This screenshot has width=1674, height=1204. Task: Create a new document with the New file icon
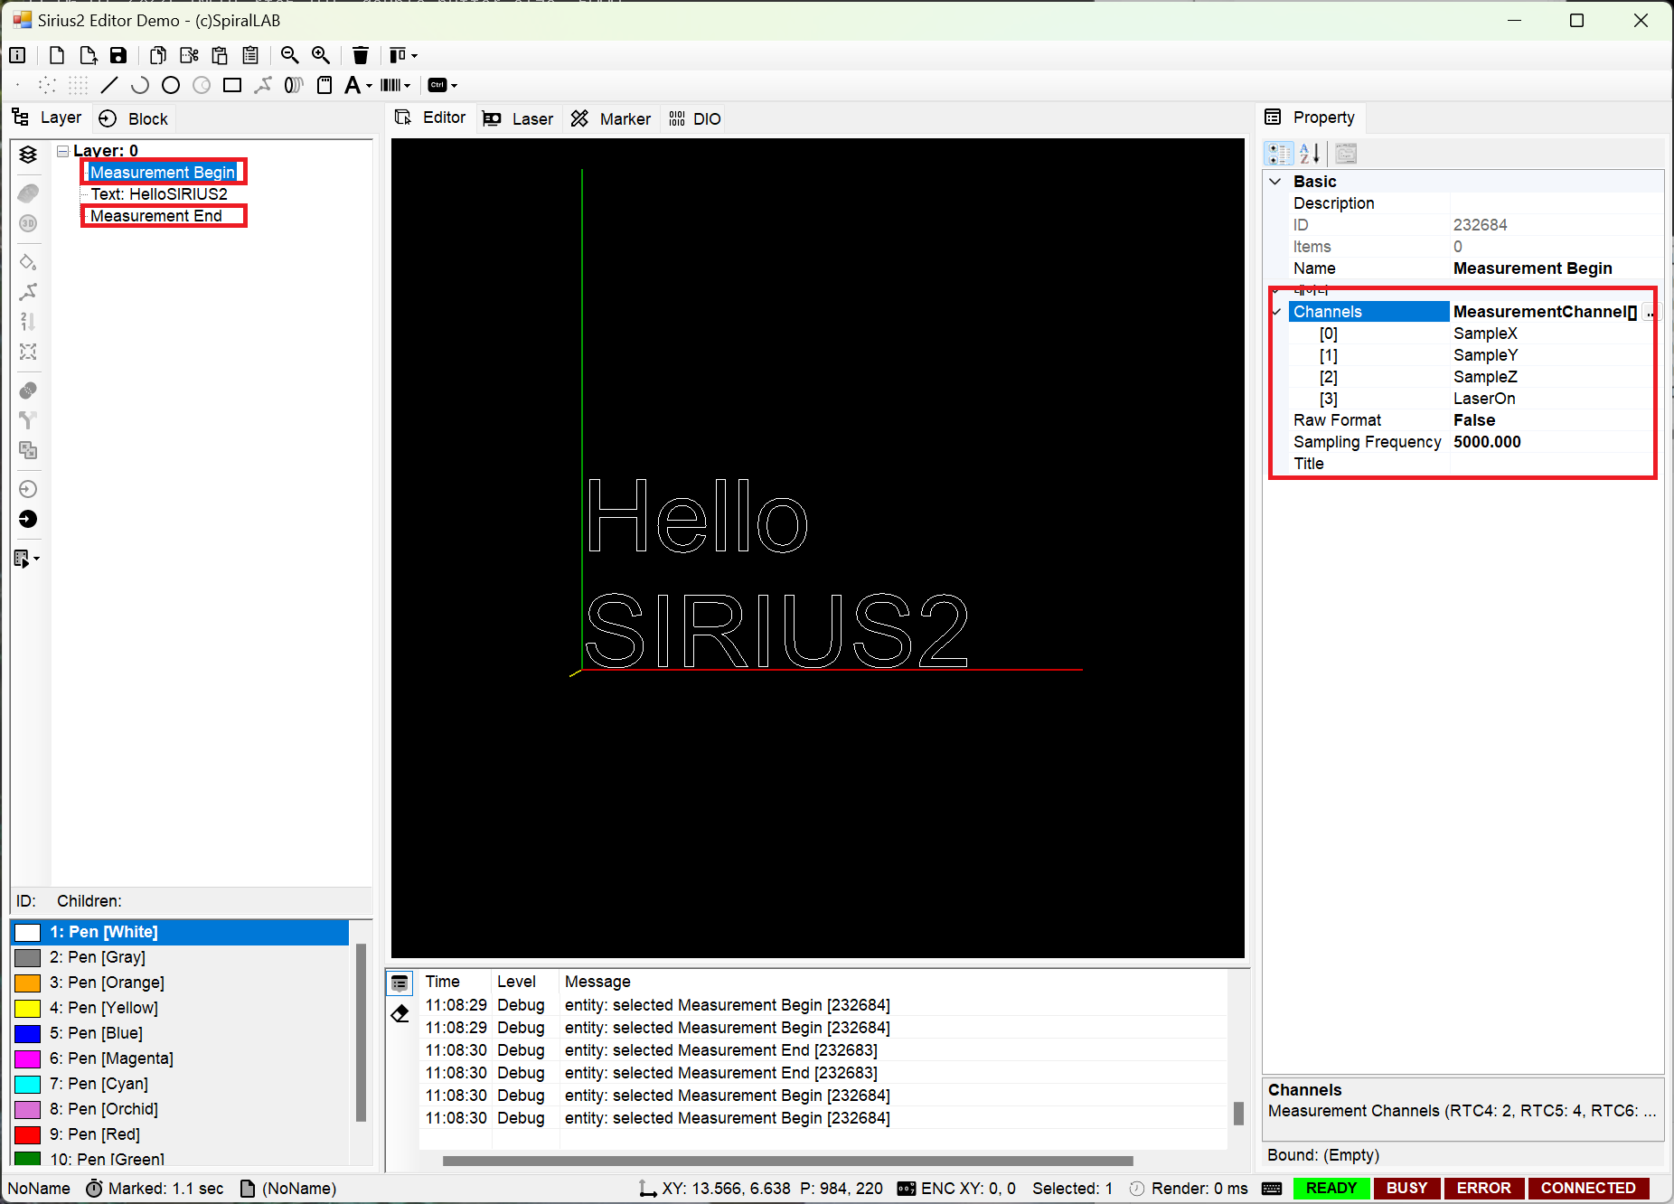click(x=57, y=55)
